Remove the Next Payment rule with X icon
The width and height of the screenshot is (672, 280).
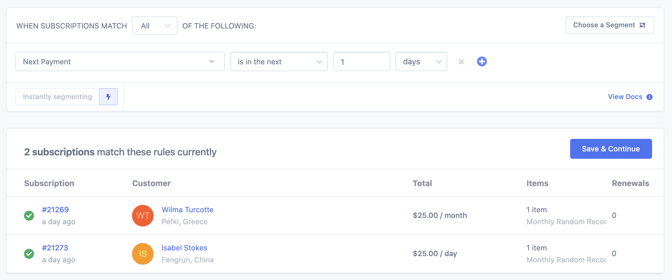[x=461, y=62]
